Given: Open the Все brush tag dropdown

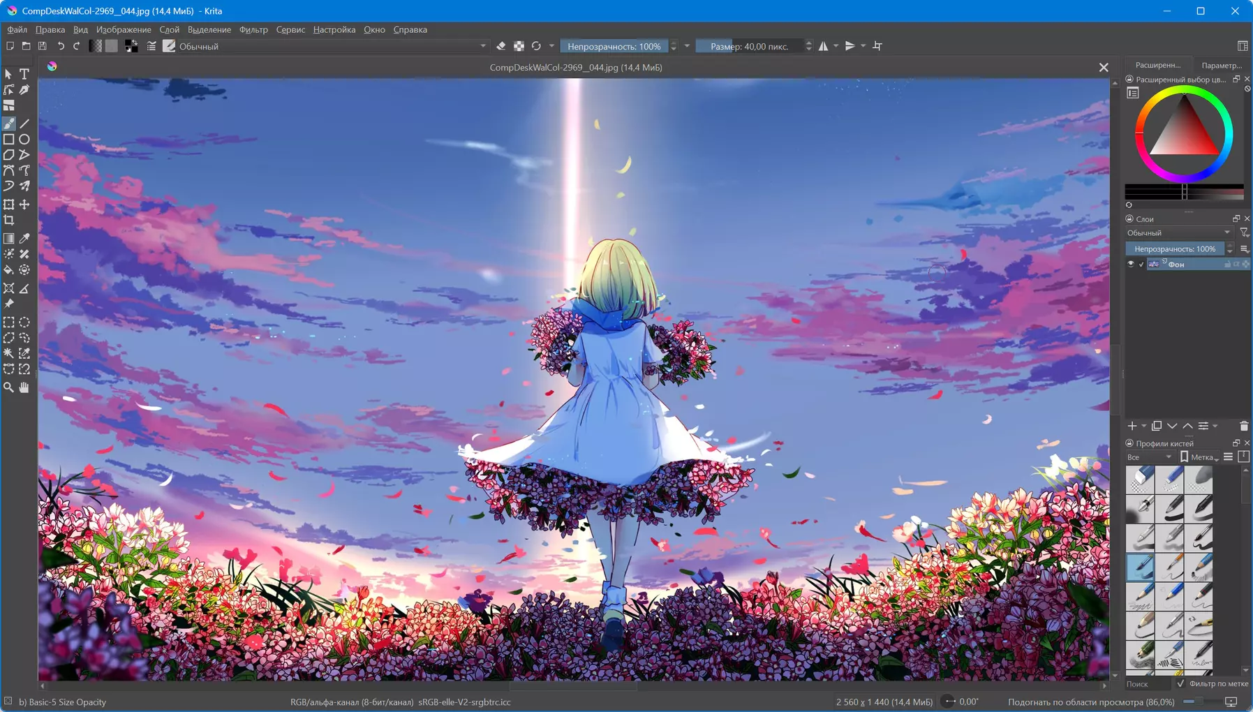Looking at the screenshot, I should click(x=1149, y=457).
